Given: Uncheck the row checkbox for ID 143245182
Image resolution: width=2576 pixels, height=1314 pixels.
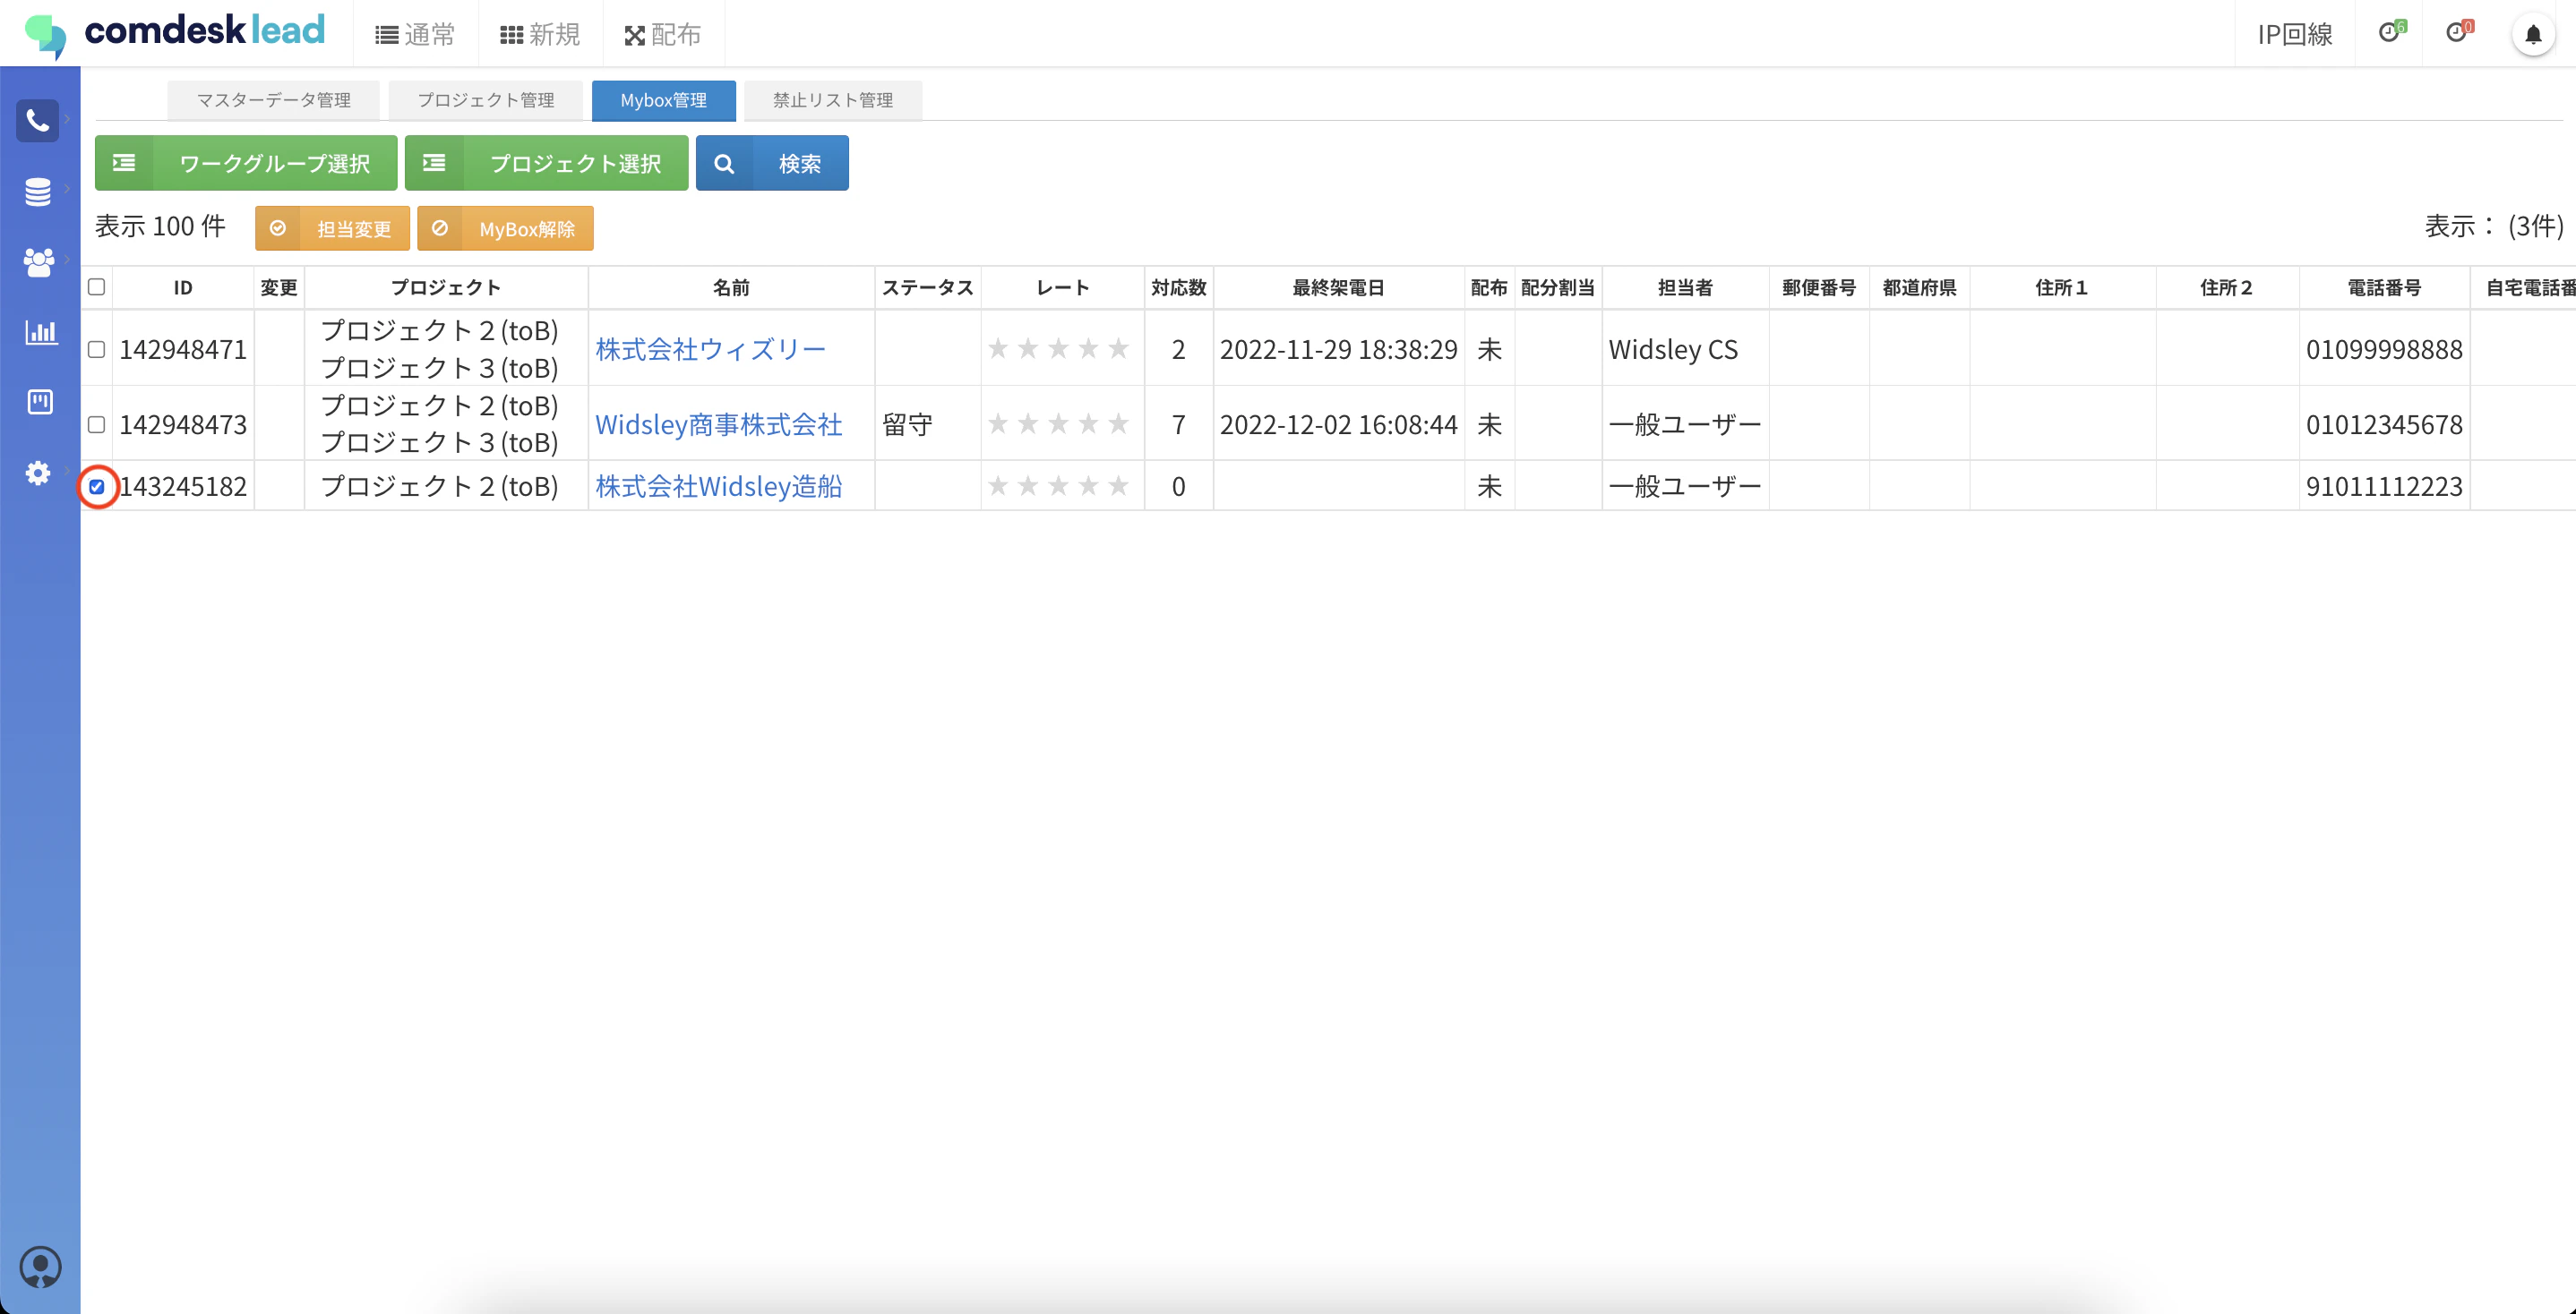Looking at the screenshot, I should coord(97,487).
